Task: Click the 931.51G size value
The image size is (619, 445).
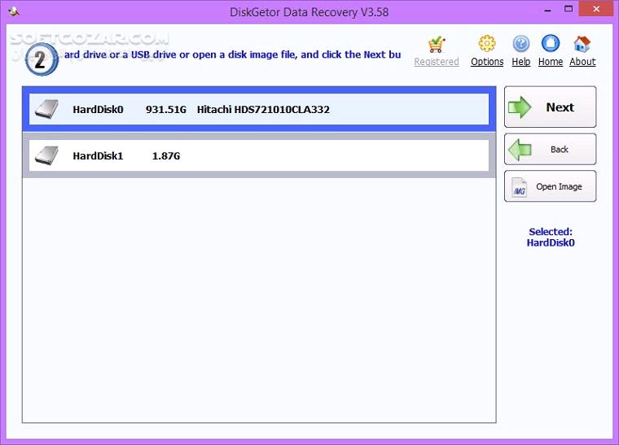Action: [x=166, y=110]
